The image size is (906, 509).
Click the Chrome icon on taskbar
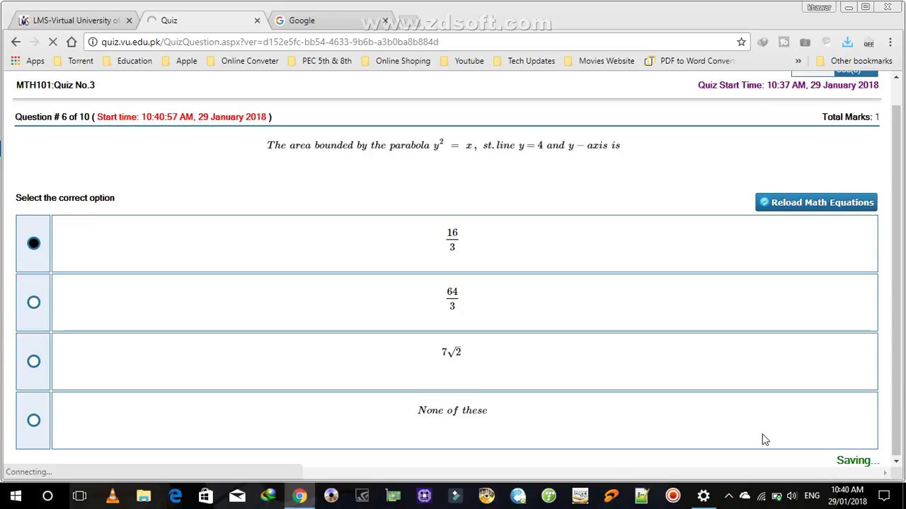tap(299, 496)
